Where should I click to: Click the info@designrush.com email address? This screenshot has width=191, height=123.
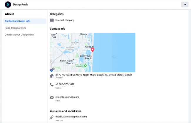tap(67, 97)
